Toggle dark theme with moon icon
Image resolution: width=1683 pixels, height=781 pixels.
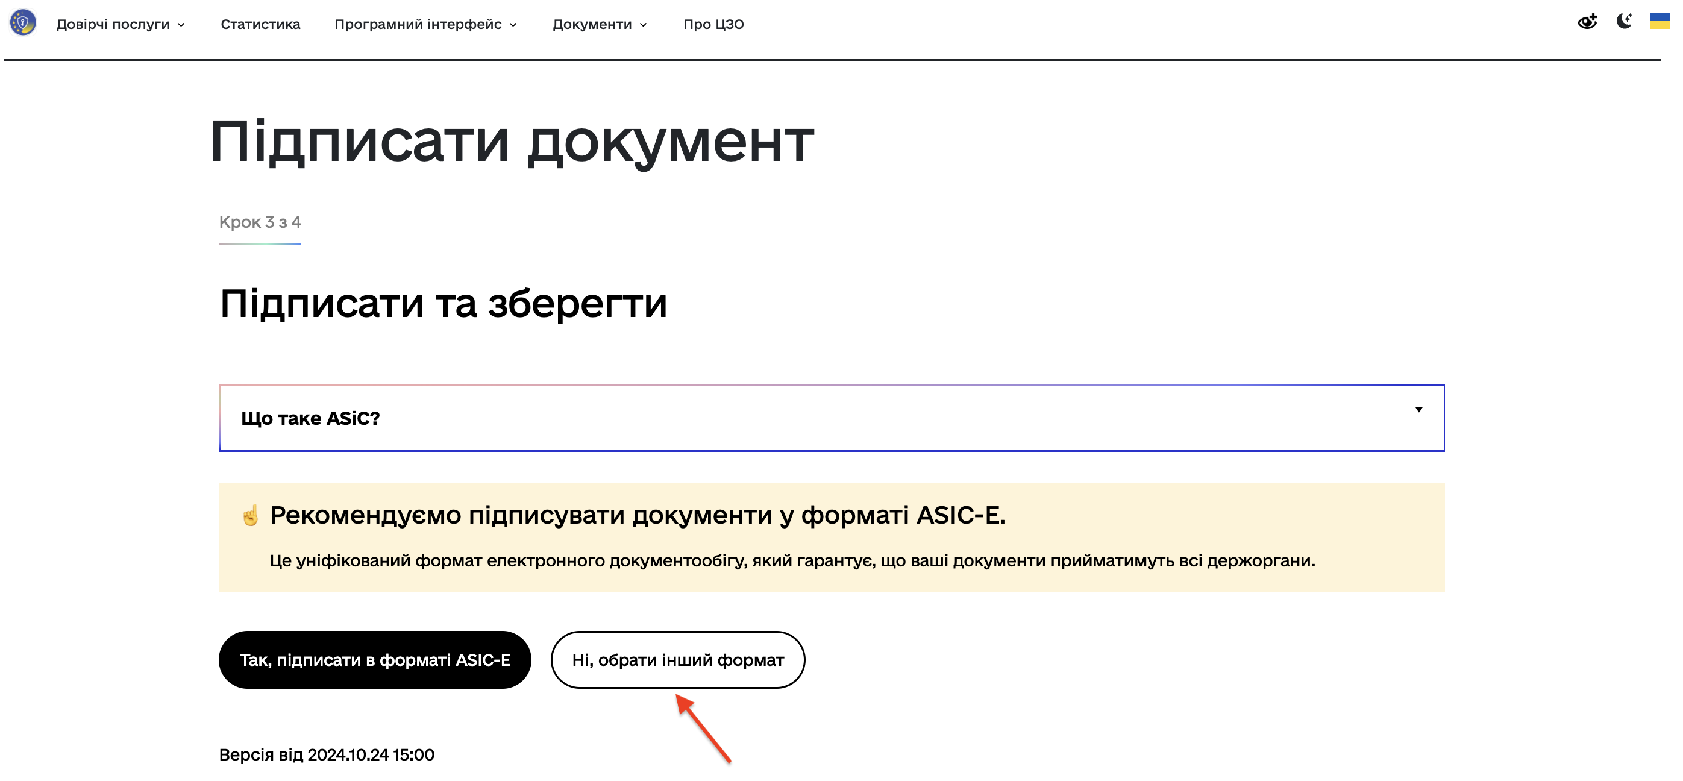1623,22
